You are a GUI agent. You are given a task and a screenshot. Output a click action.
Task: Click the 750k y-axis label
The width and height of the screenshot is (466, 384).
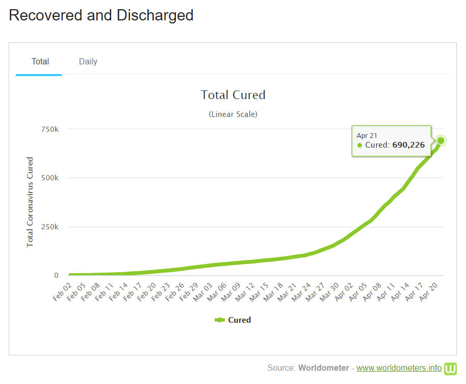(50, 129)
